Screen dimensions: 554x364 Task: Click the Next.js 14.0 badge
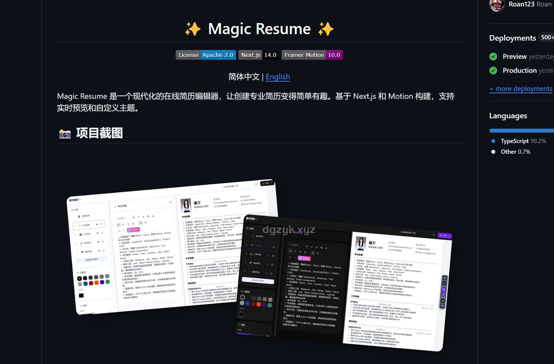[x=259, y=55]
